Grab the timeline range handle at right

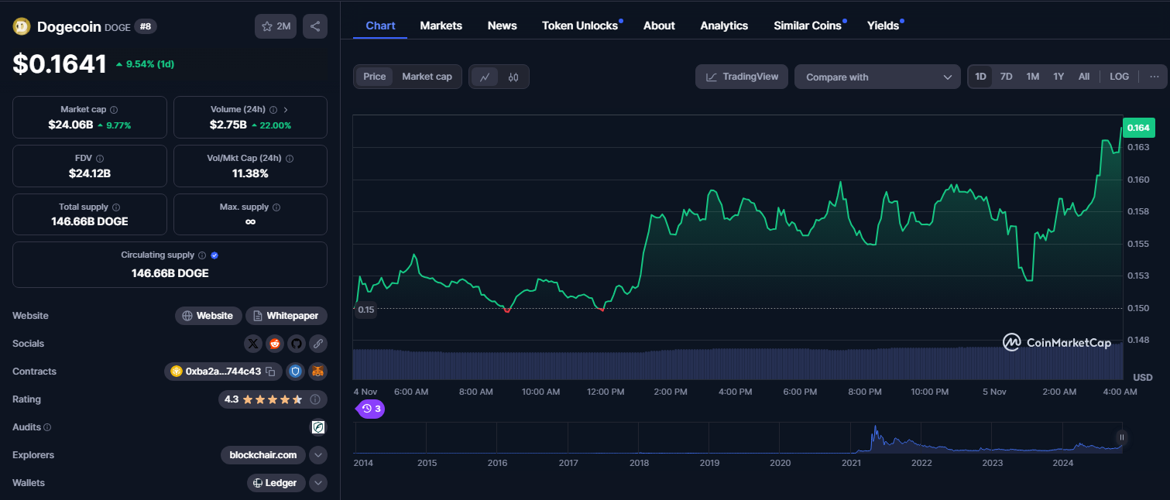point(1121,437)
